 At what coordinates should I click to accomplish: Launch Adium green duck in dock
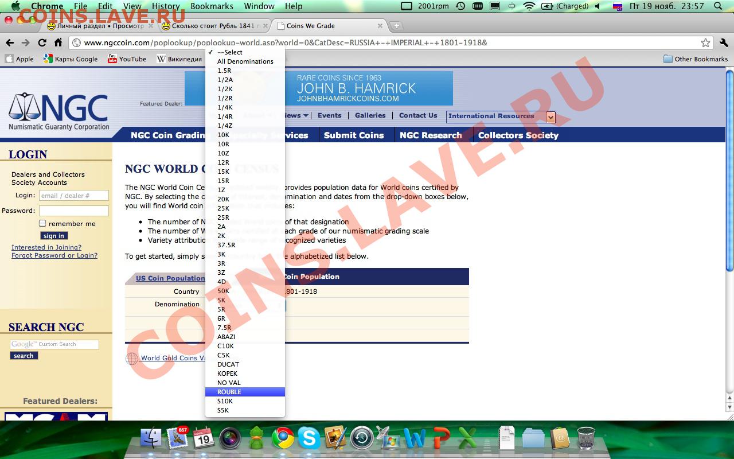256,438
